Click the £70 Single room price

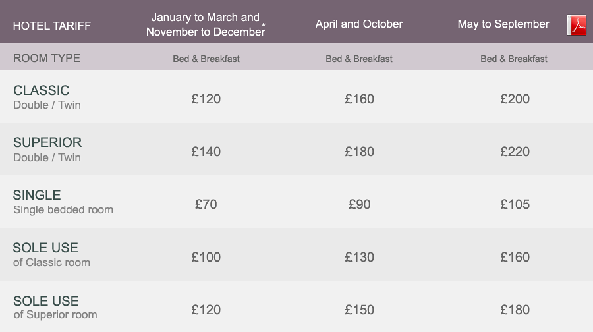point(206,204)
